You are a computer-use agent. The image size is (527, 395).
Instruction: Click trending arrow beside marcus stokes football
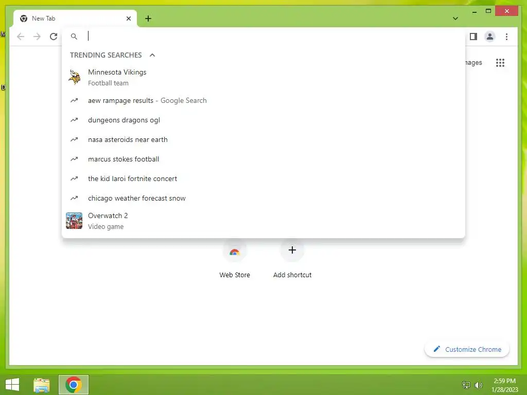click(x=74, y=159)
